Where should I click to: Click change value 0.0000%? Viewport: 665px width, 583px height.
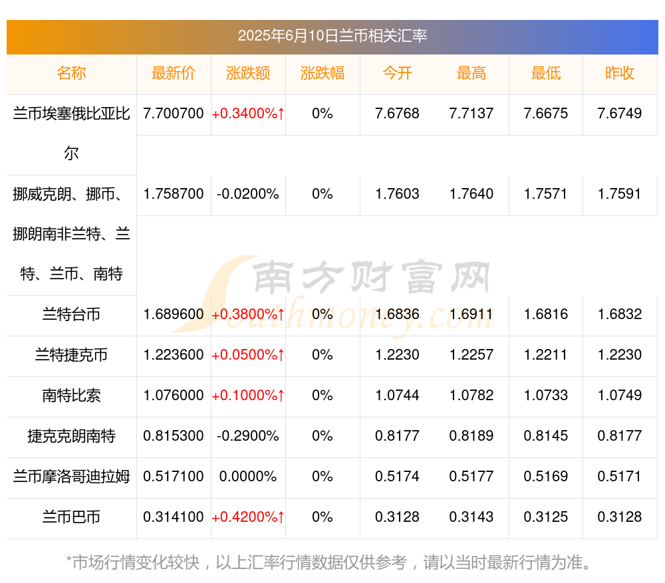(x=248, y=477)
